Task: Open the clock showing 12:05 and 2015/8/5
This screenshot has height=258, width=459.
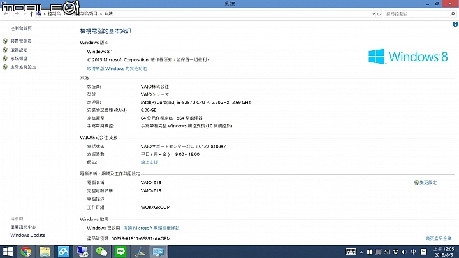Action: click(444, 252)
